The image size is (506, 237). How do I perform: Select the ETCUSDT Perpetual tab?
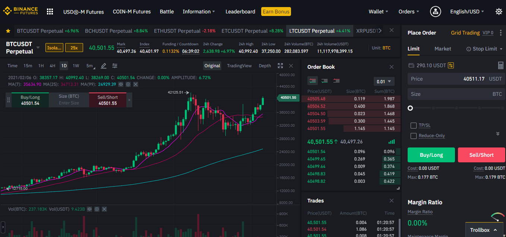point(244,31)
